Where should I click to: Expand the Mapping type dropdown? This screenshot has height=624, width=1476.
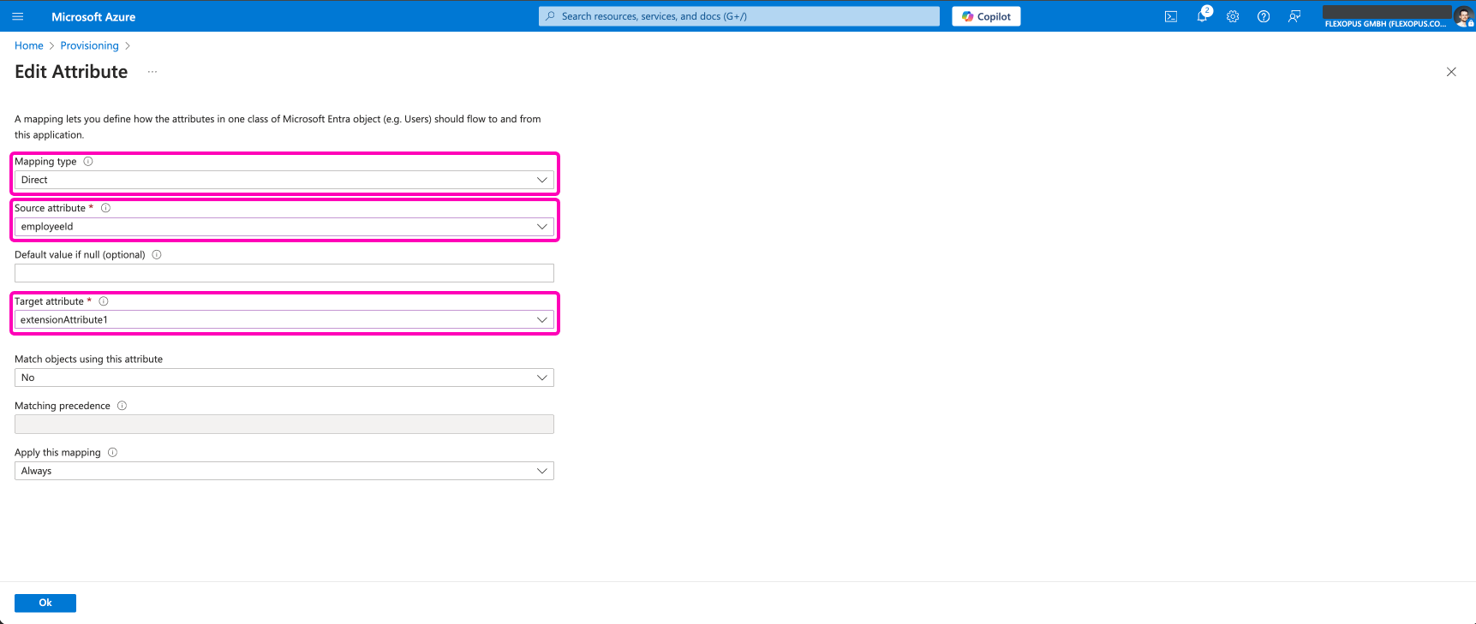(284, 180)
